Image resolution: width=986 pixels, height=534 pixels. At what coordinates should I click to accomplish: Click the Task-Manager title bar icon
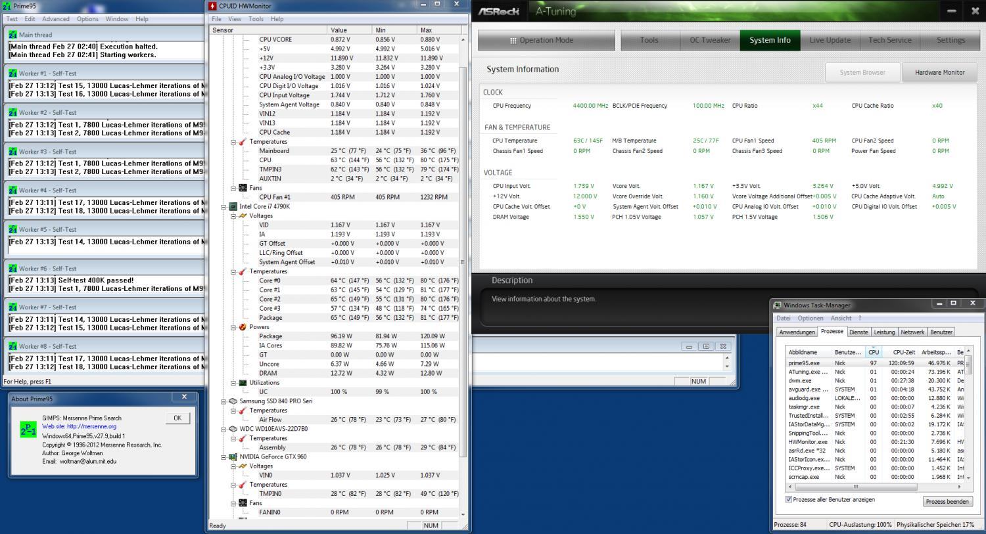[778, 305]
